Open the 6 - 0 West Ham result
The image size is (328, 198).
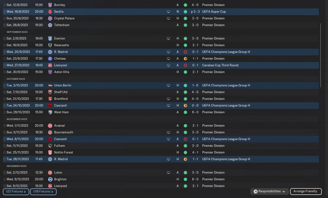(195, 112)
